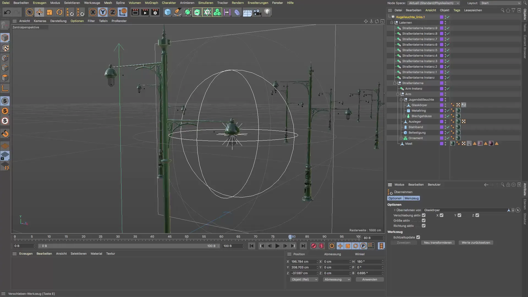This screenshot has width=528, height=297.
Task: Open the Simulieren menu
Action: pyautogui.click(x=206, y=3)
